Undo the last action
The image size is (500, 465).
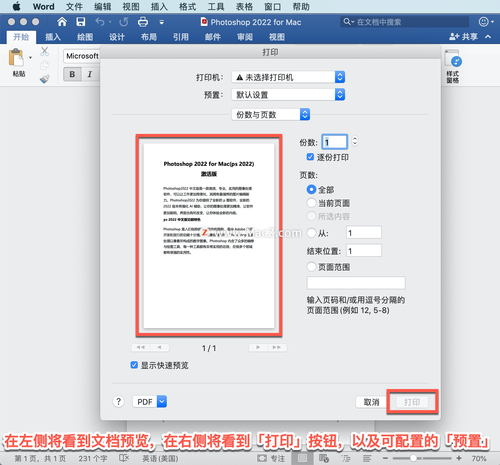pos(100,22)
